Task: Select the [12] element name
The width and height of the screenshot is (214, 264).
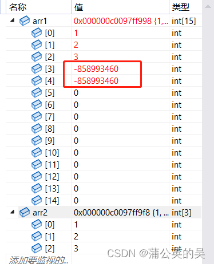Action: 52,177
